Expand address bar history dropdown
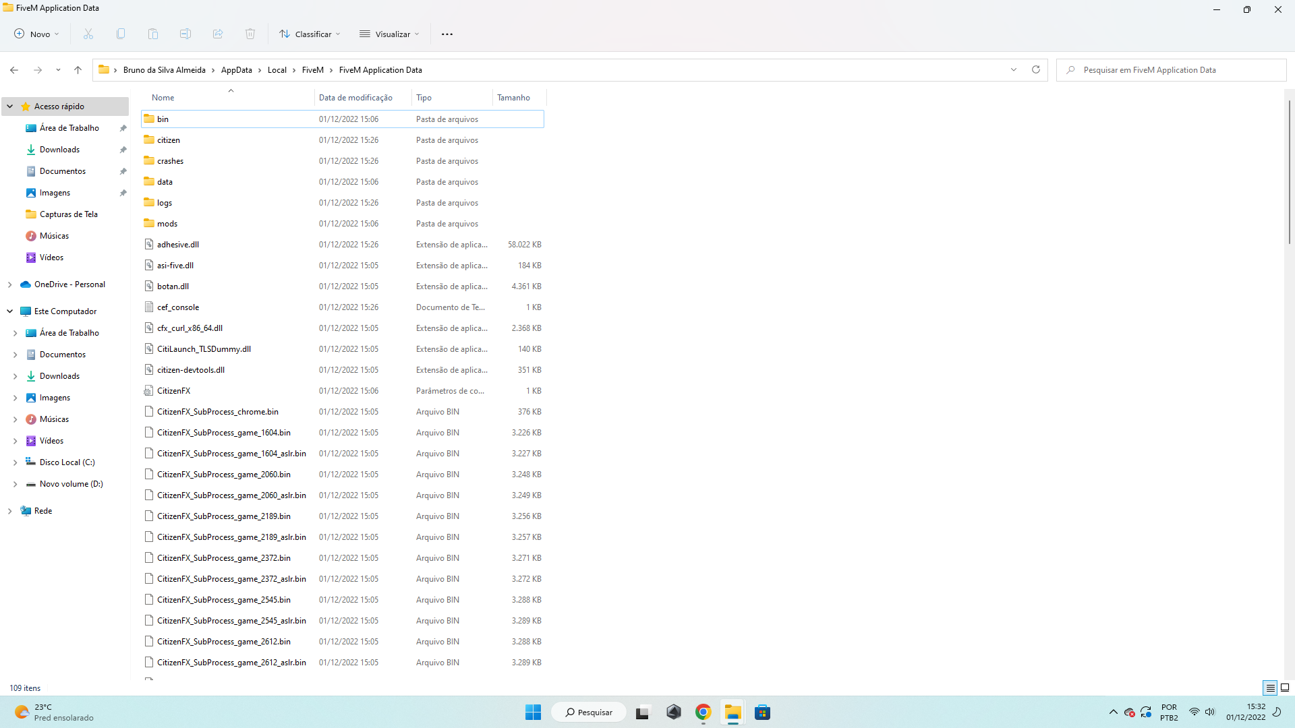 [1014, 69]
